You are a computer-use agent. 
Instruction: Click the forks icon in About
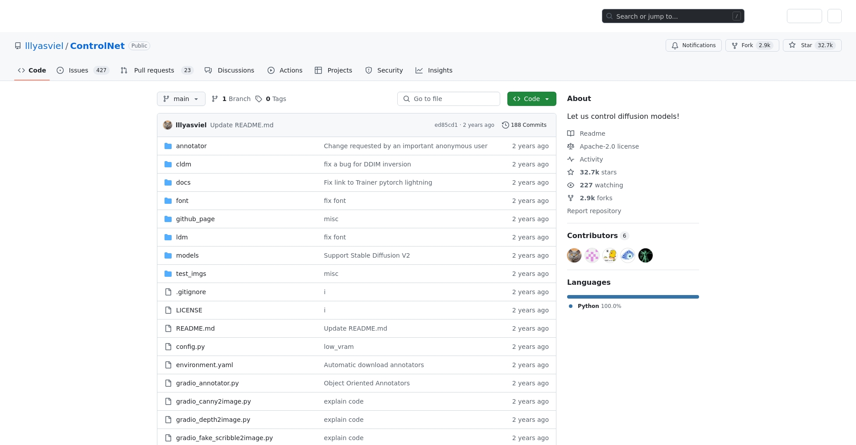coord(571,198)
